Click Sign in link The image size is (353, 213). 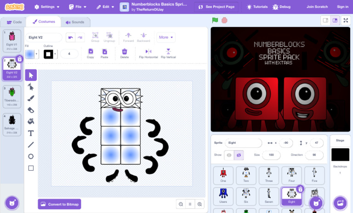(342, 7)
